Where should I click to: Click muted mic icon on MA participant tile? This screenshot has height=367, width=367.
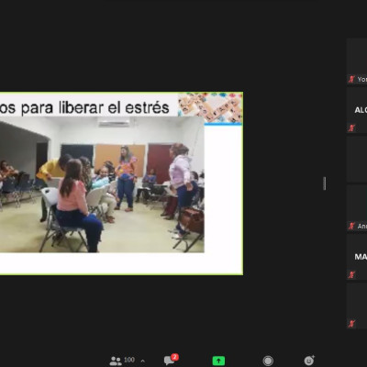pos(351,274)
